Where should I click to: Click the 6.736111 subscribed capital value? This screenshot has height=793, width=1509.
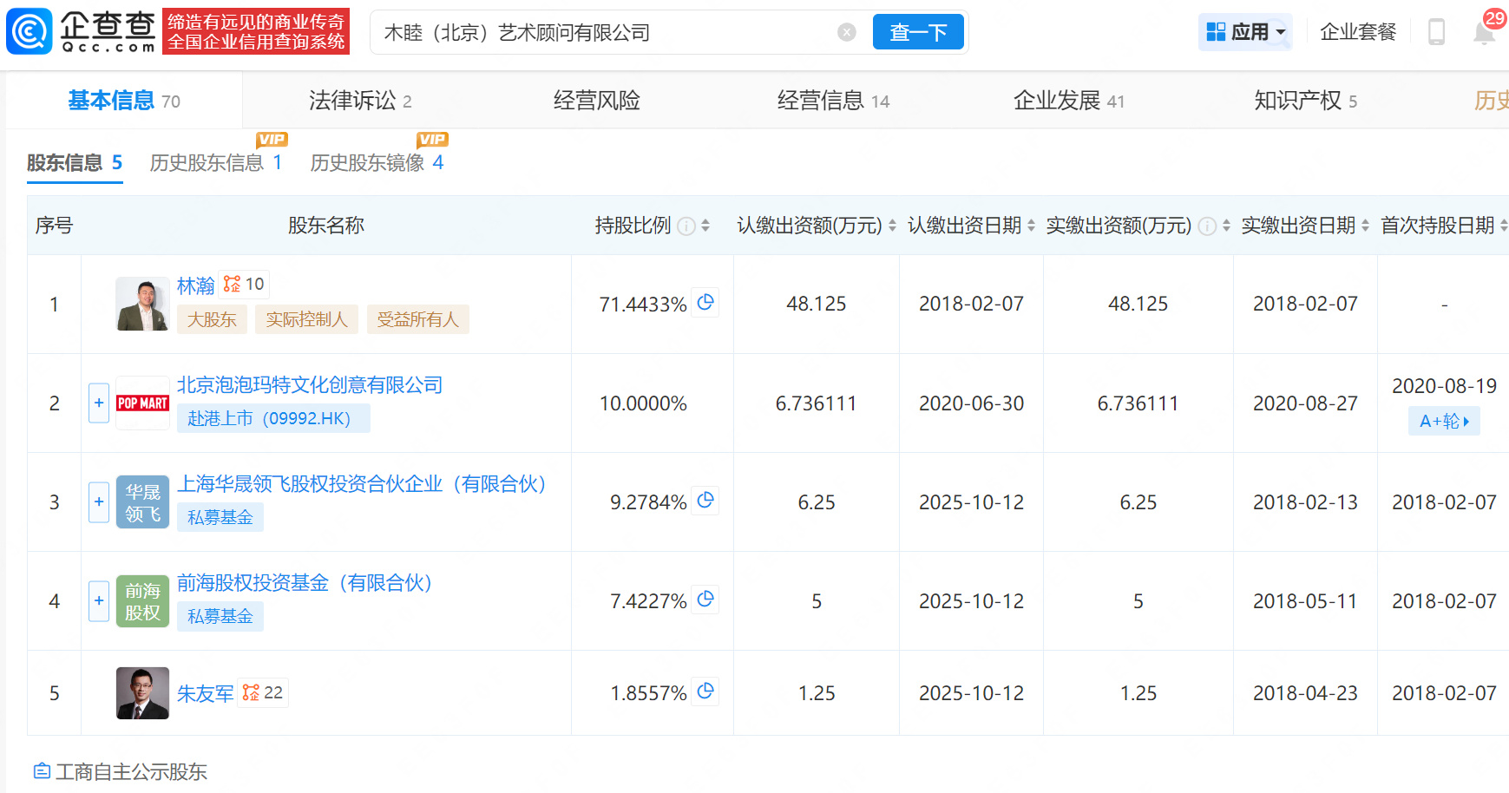point(816,403)
